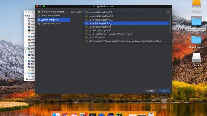
Task: Open Finder from the Dock
Action: [56, 115]
